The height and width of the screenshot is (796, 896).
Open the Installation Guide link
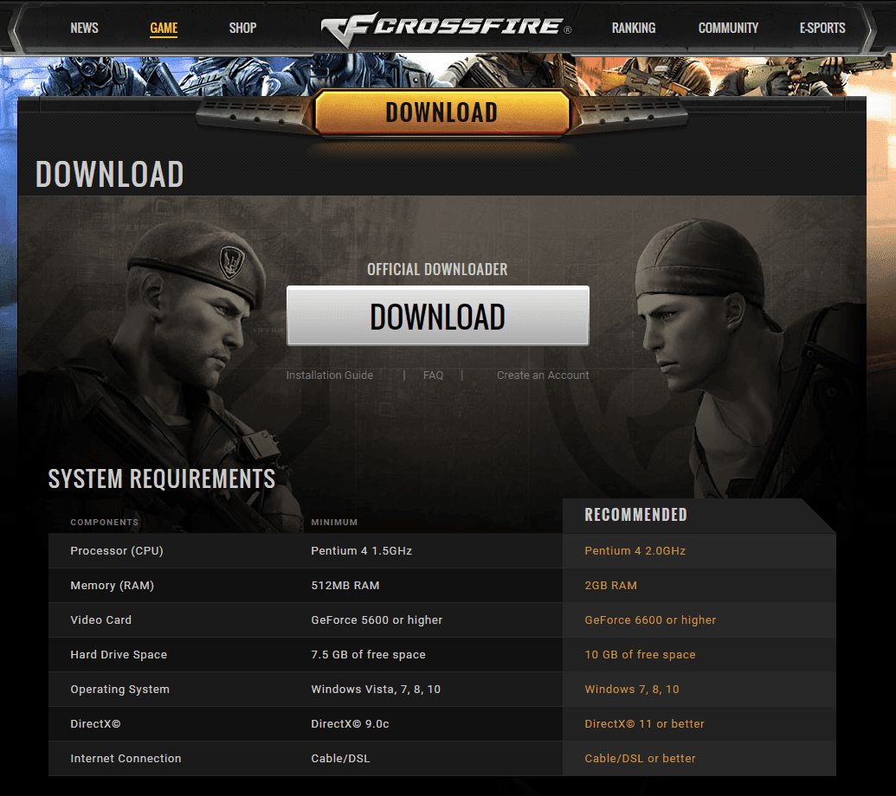pyautogui.click(x=329, y=376)
